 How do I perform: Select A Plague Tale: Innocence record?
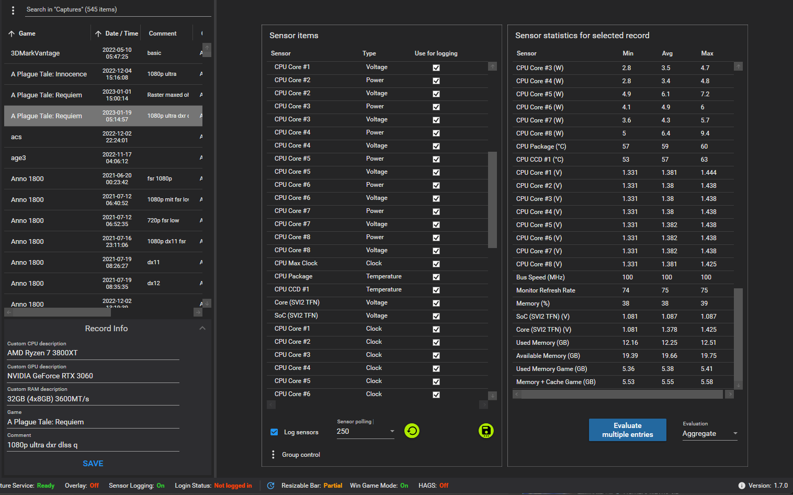coord(103,74)
